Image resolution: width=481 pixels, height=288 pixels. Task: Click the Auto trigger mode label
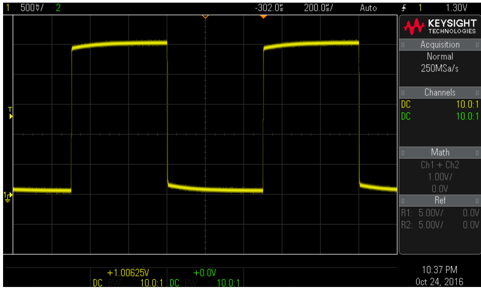[368, 8]
